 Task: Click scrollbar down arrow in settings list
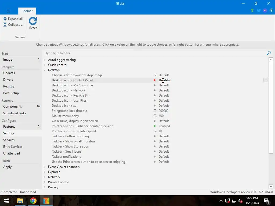[x=271, y=187]
